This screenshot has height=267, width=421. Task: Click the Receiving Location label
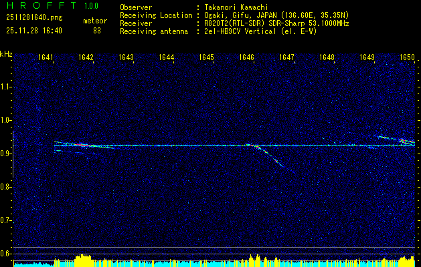(156, 15)
